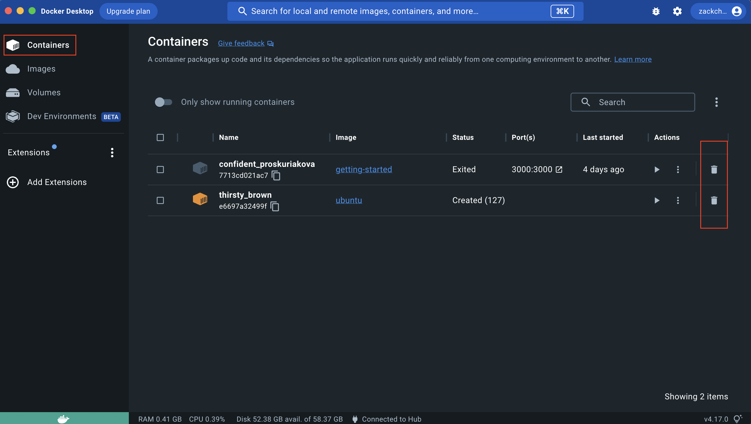This screenshot has width=751, height=424.
Task: Sort by the Name column header
Action: (x=229, y=137)
